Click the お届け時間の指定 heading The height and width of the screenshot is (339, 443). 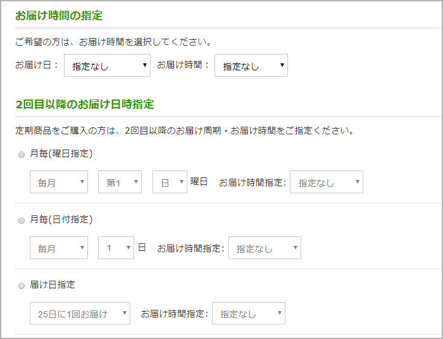point(59,16)
